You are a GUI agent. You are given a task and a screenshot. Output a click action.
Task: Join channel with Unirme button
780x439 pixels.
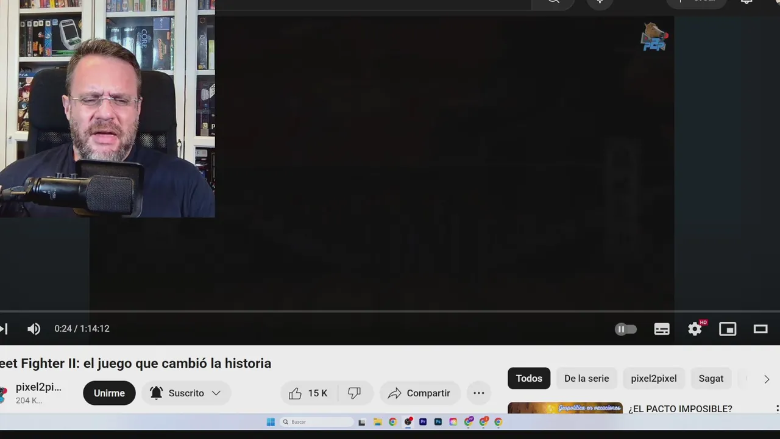109,393
